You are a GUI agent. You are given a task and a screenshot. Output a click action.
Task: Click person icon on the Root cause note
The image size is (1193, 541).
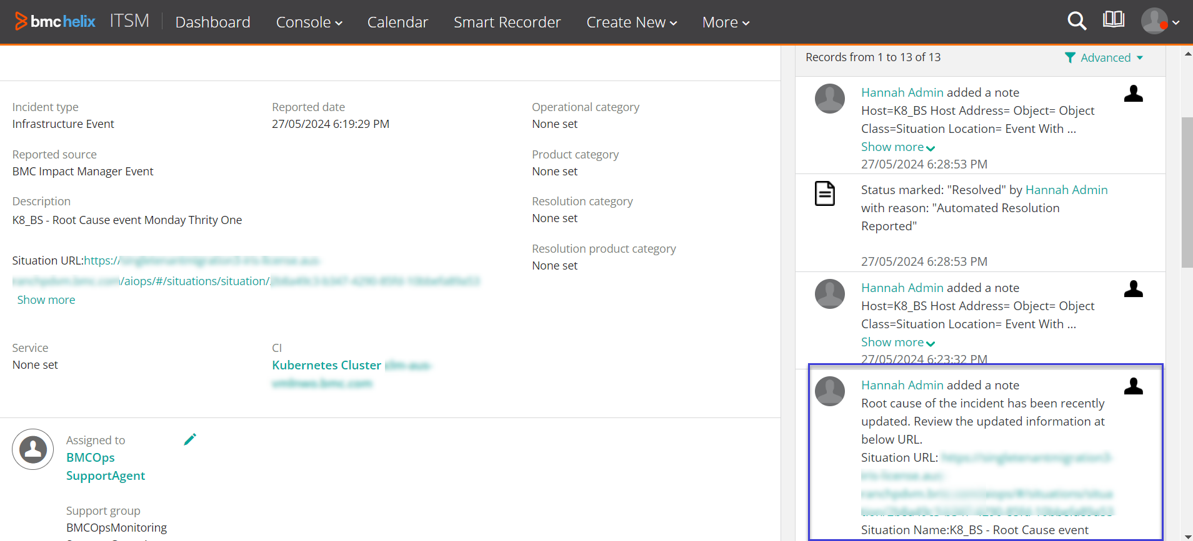(x=1134, y=386)
